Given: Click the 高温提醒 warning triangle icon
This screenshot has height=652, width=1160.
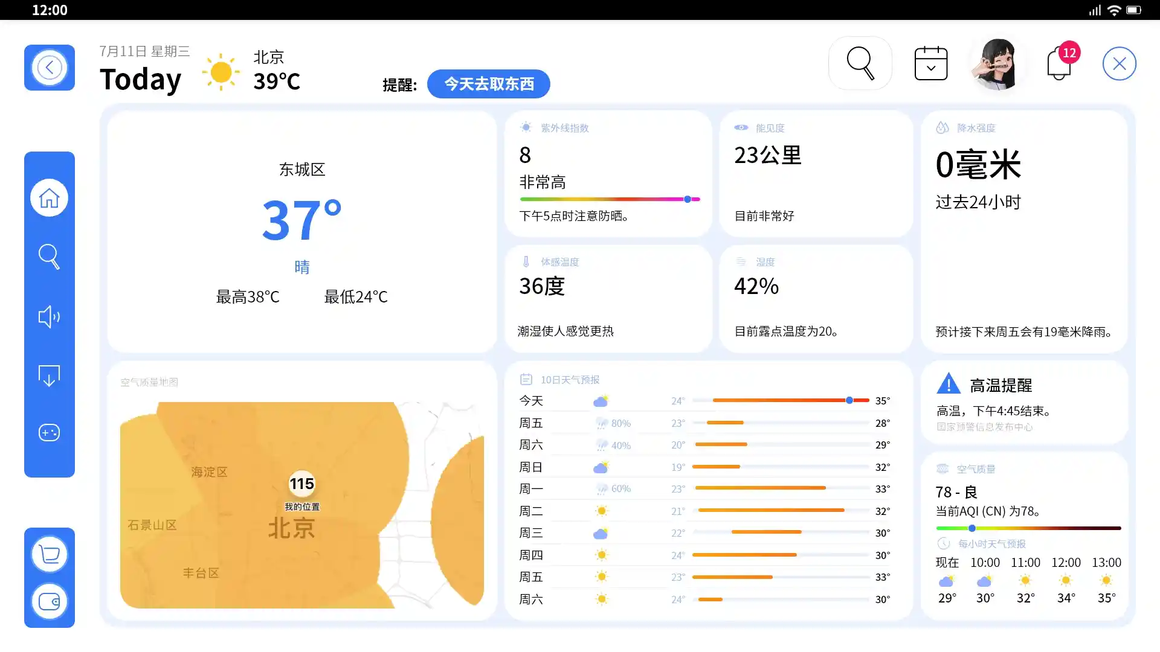Looking at the screenshot, I should coord(949,383).
